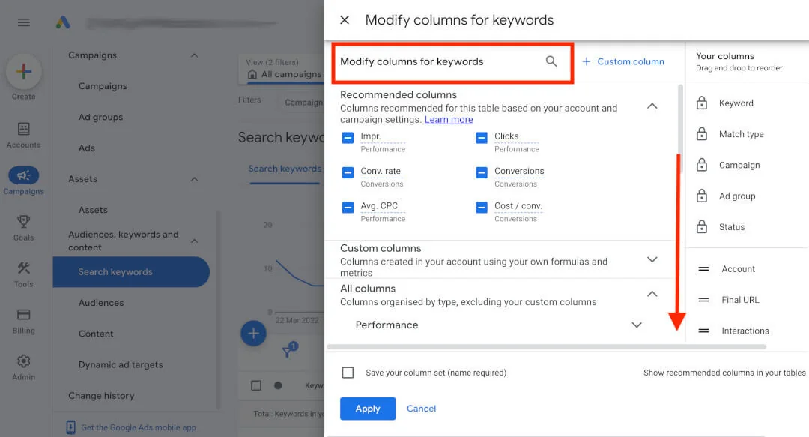Click the filter funnel icon
The image size is (809, 437).
[x=288, y=352]
